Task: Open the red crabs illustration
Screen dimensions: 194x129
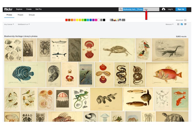Action: coord(70,74)
